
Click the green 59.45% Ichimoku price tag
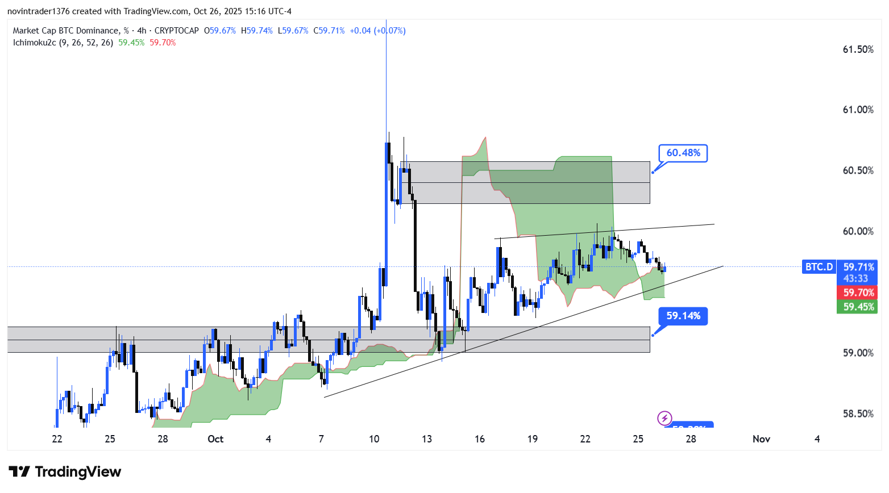[858, 307]
